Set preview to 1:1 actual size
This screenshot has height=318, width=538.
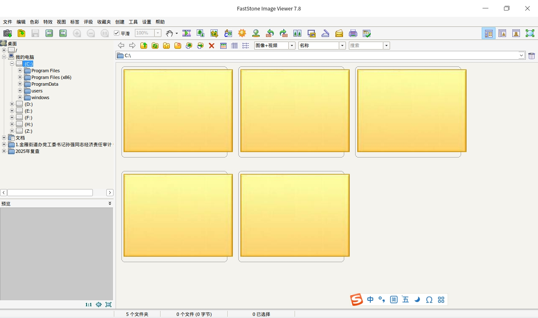pos(89,305)
